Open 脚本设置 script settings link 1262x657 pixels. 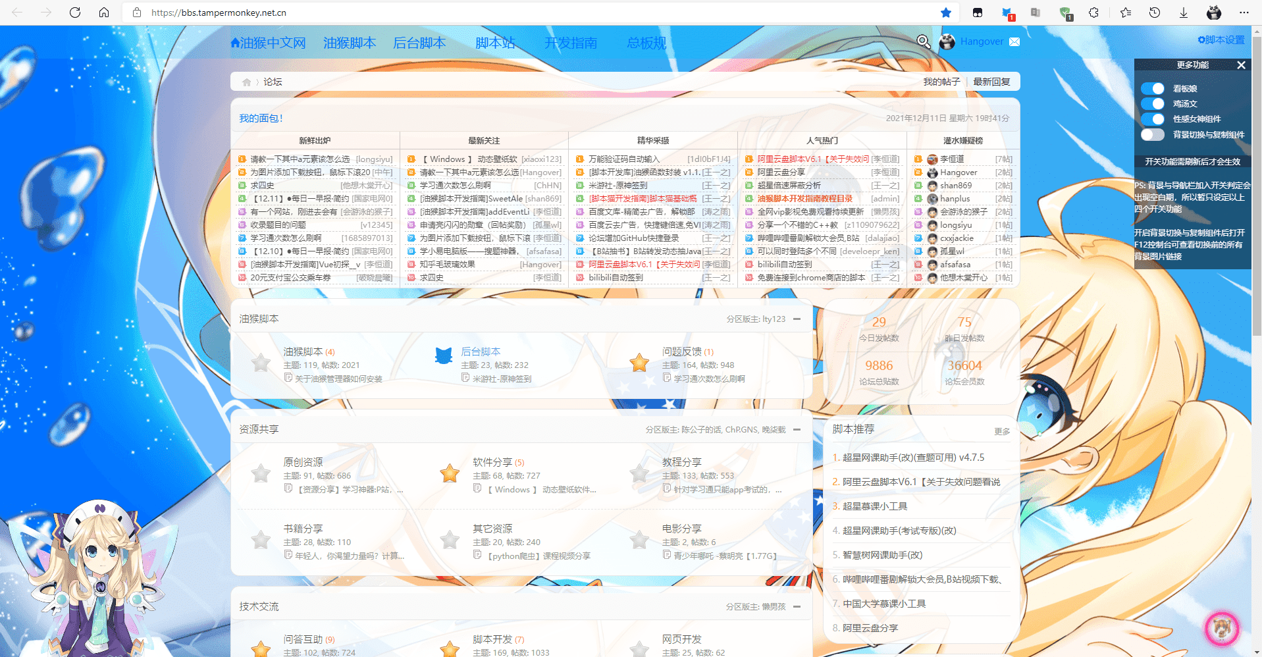pos(1221,39)
